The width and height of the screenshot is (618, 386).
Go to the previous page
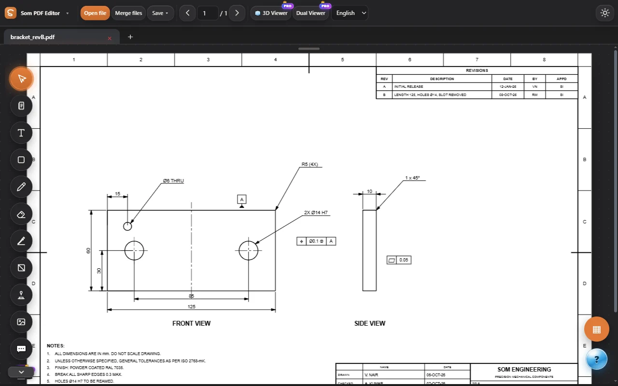187,13
